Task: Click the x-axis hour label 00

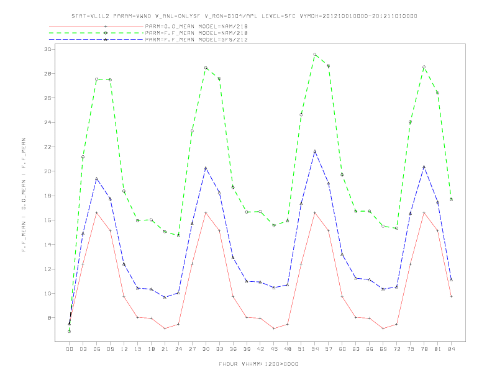Action: coord(70,349)
